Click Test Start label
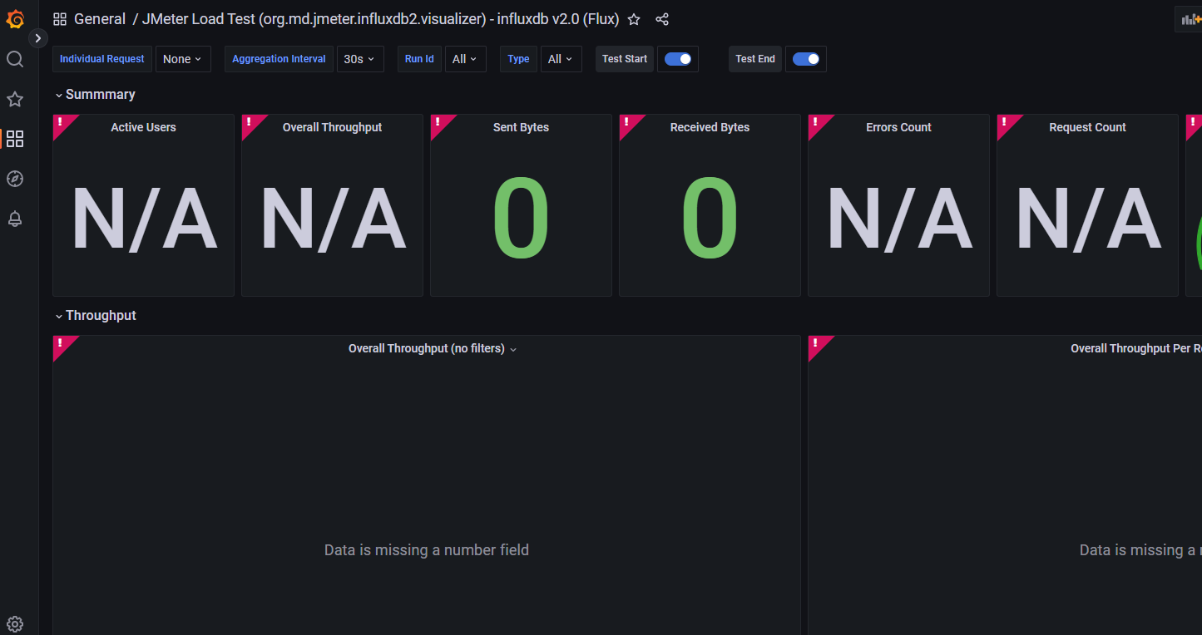Image resolution: width=1202 pixels, height=635 pixels. [625, 59]
